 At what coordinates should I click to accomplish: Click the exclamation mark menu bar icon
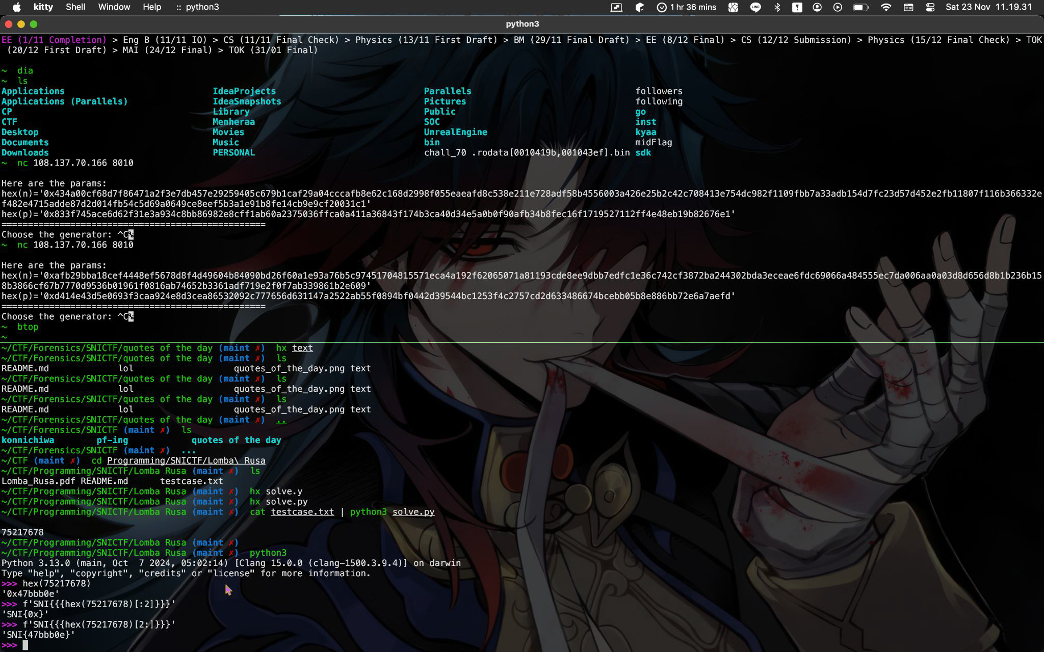[x=797, y=7]
